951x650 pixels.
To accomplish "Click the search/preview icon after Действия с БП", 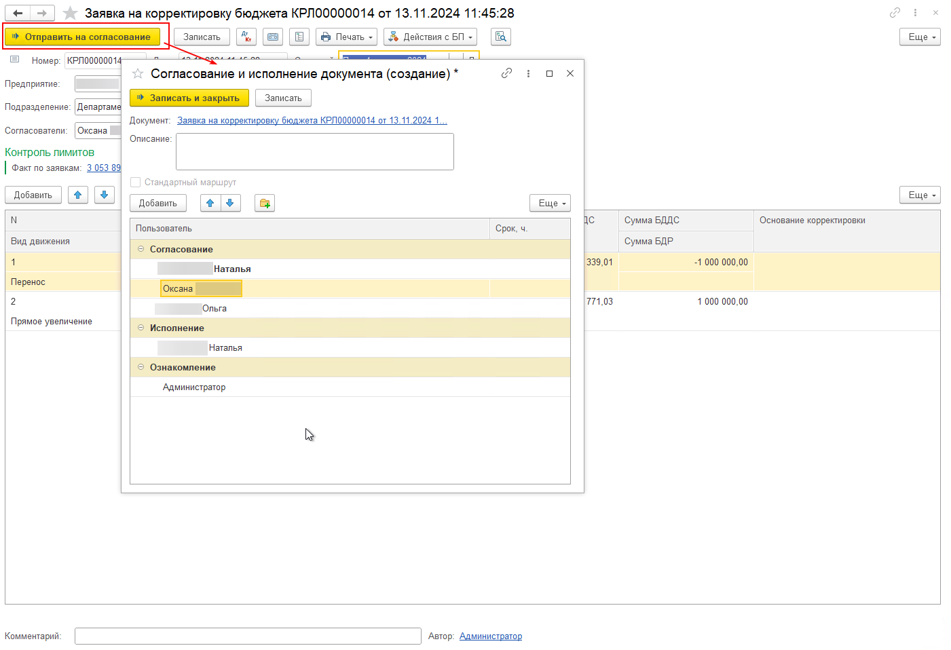I will pos(501,37).
